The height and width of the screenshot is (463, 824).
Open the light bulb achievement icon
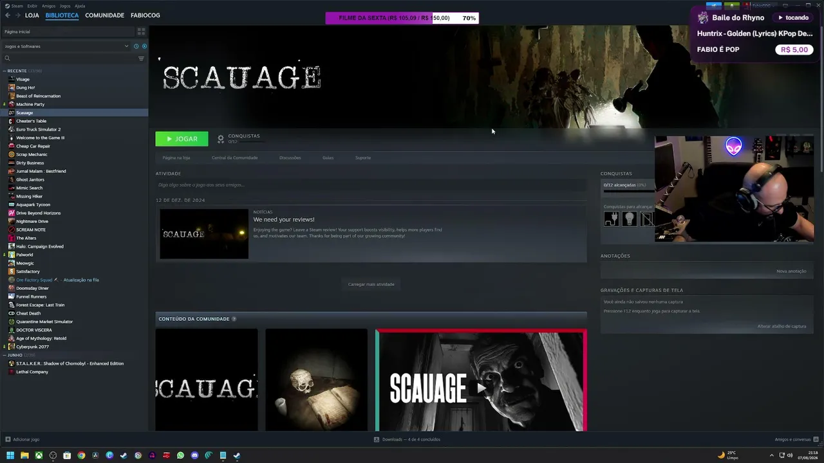(x=630, y=219)
